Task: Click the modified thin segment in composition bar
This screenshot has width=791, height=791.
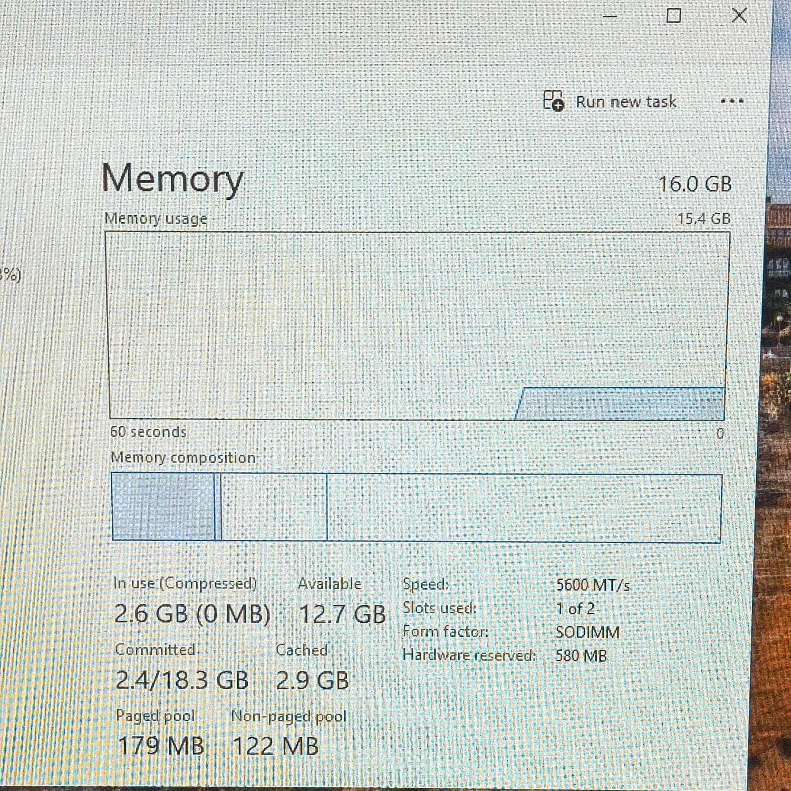Action: click(x=218, y=507)
